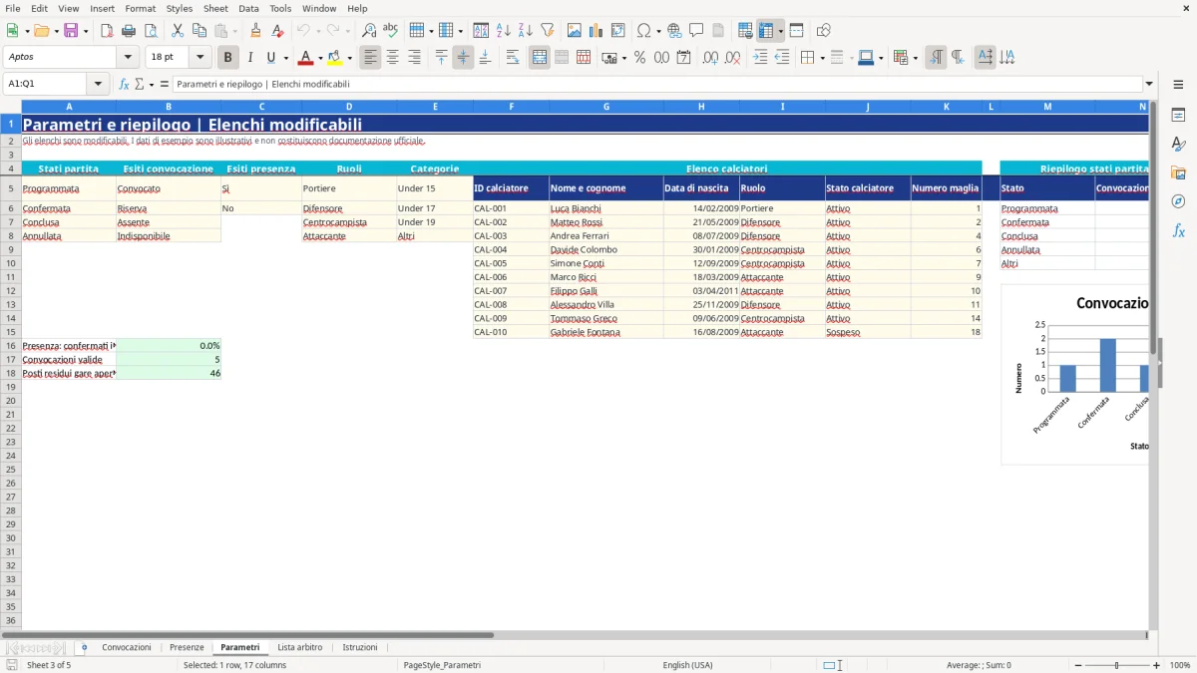Image resolution: width=1197 pixels, height=673 pixels.
Task: Apply yellow background color swatch
Action: 334,58
